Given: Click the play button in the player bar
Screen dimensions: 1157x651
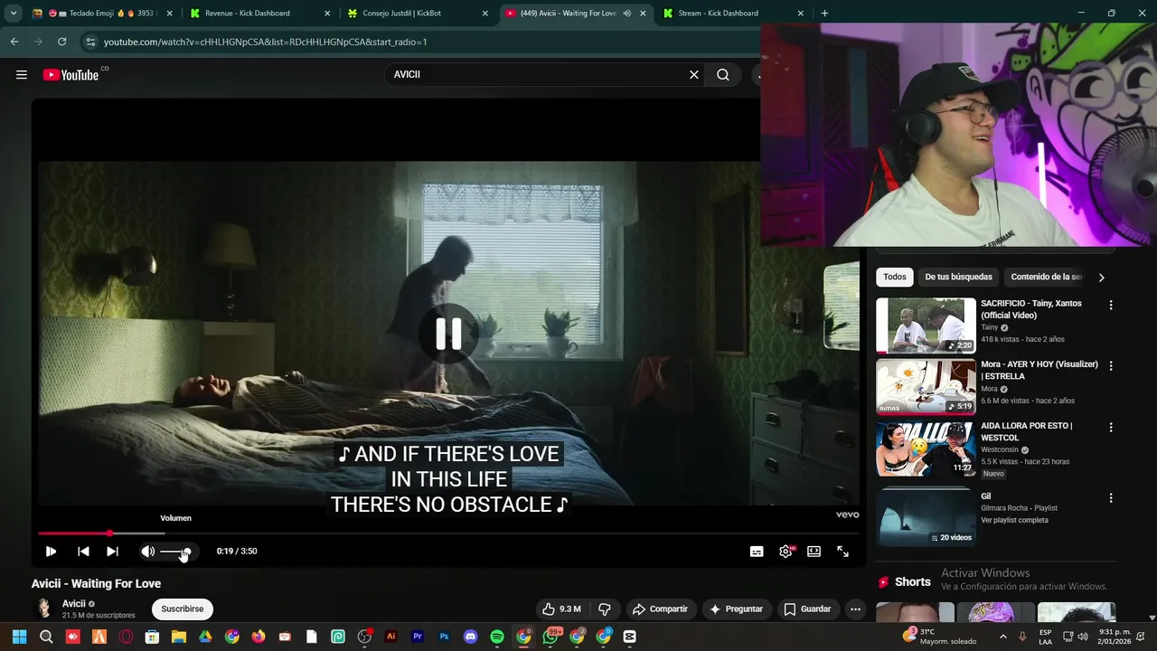Looking at the screenshot, I should pos(51,552).
